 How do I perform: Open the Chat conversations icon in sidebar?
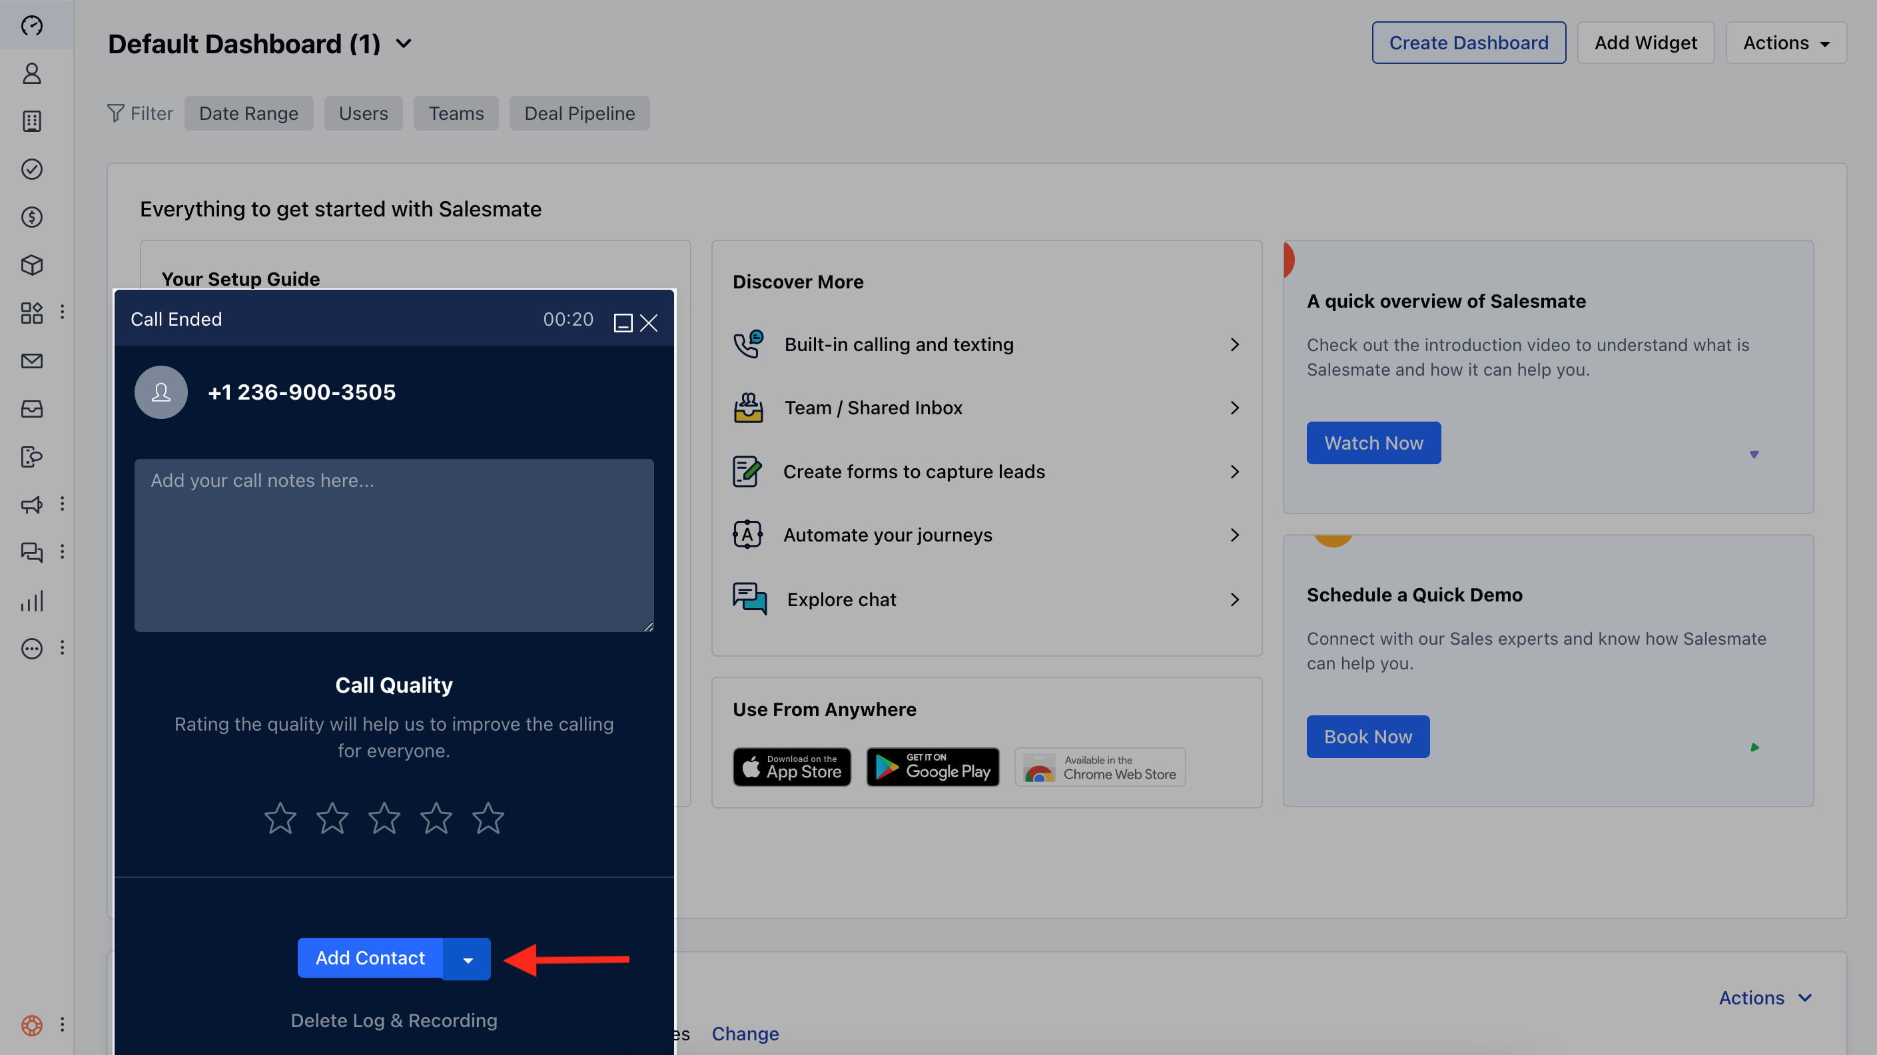31,551
